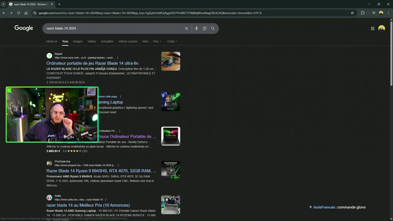Select the Tous search tab
393x221 pixels.
coord(65,41)
